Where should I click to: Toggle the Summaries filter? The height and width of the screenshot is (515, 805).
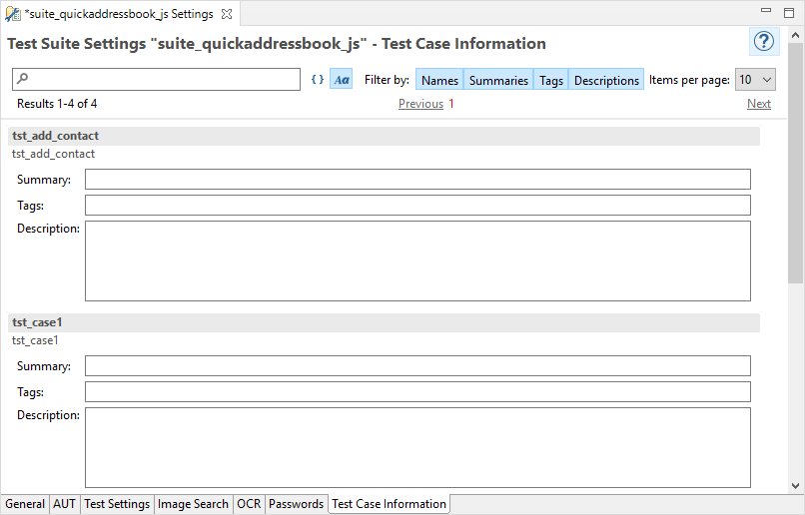[498, 80]
